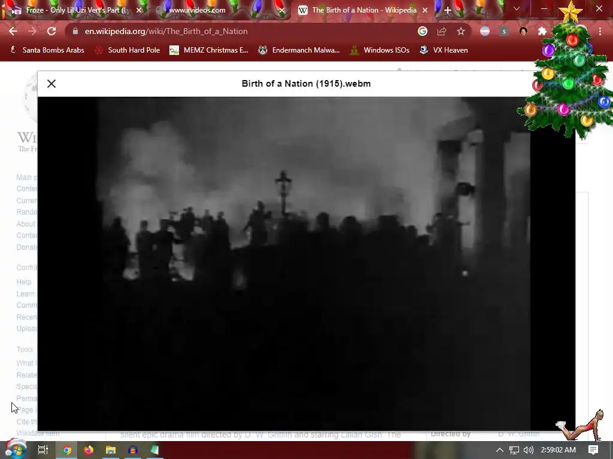Share this page via share icon
The image size is (613, 459).
pyautogui.click(x=442, y=31)
